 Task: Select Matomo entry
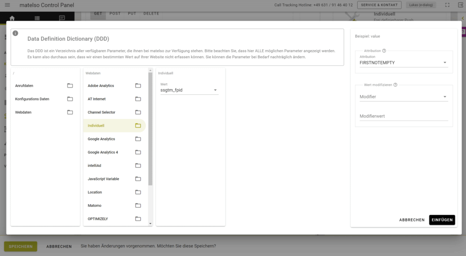114,205
